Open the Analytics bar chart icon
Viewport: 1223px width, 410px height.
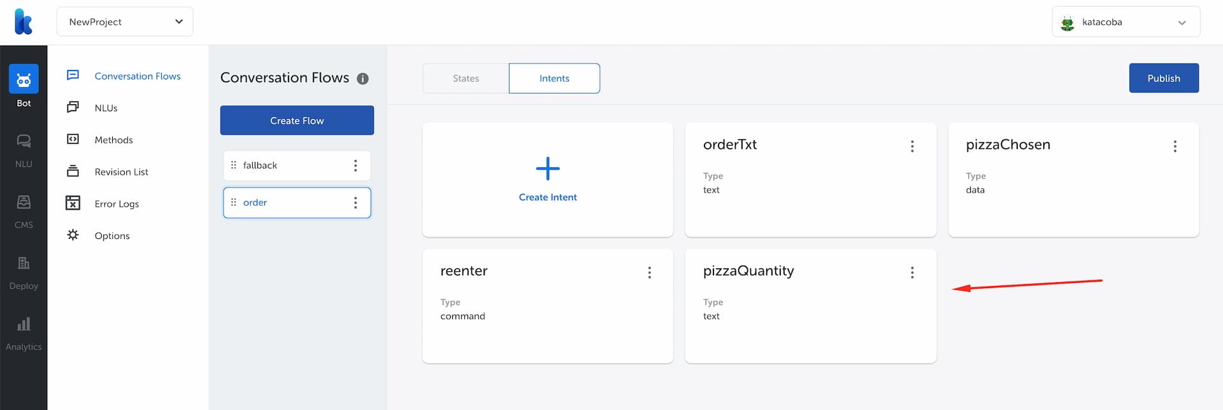point(24,324)
